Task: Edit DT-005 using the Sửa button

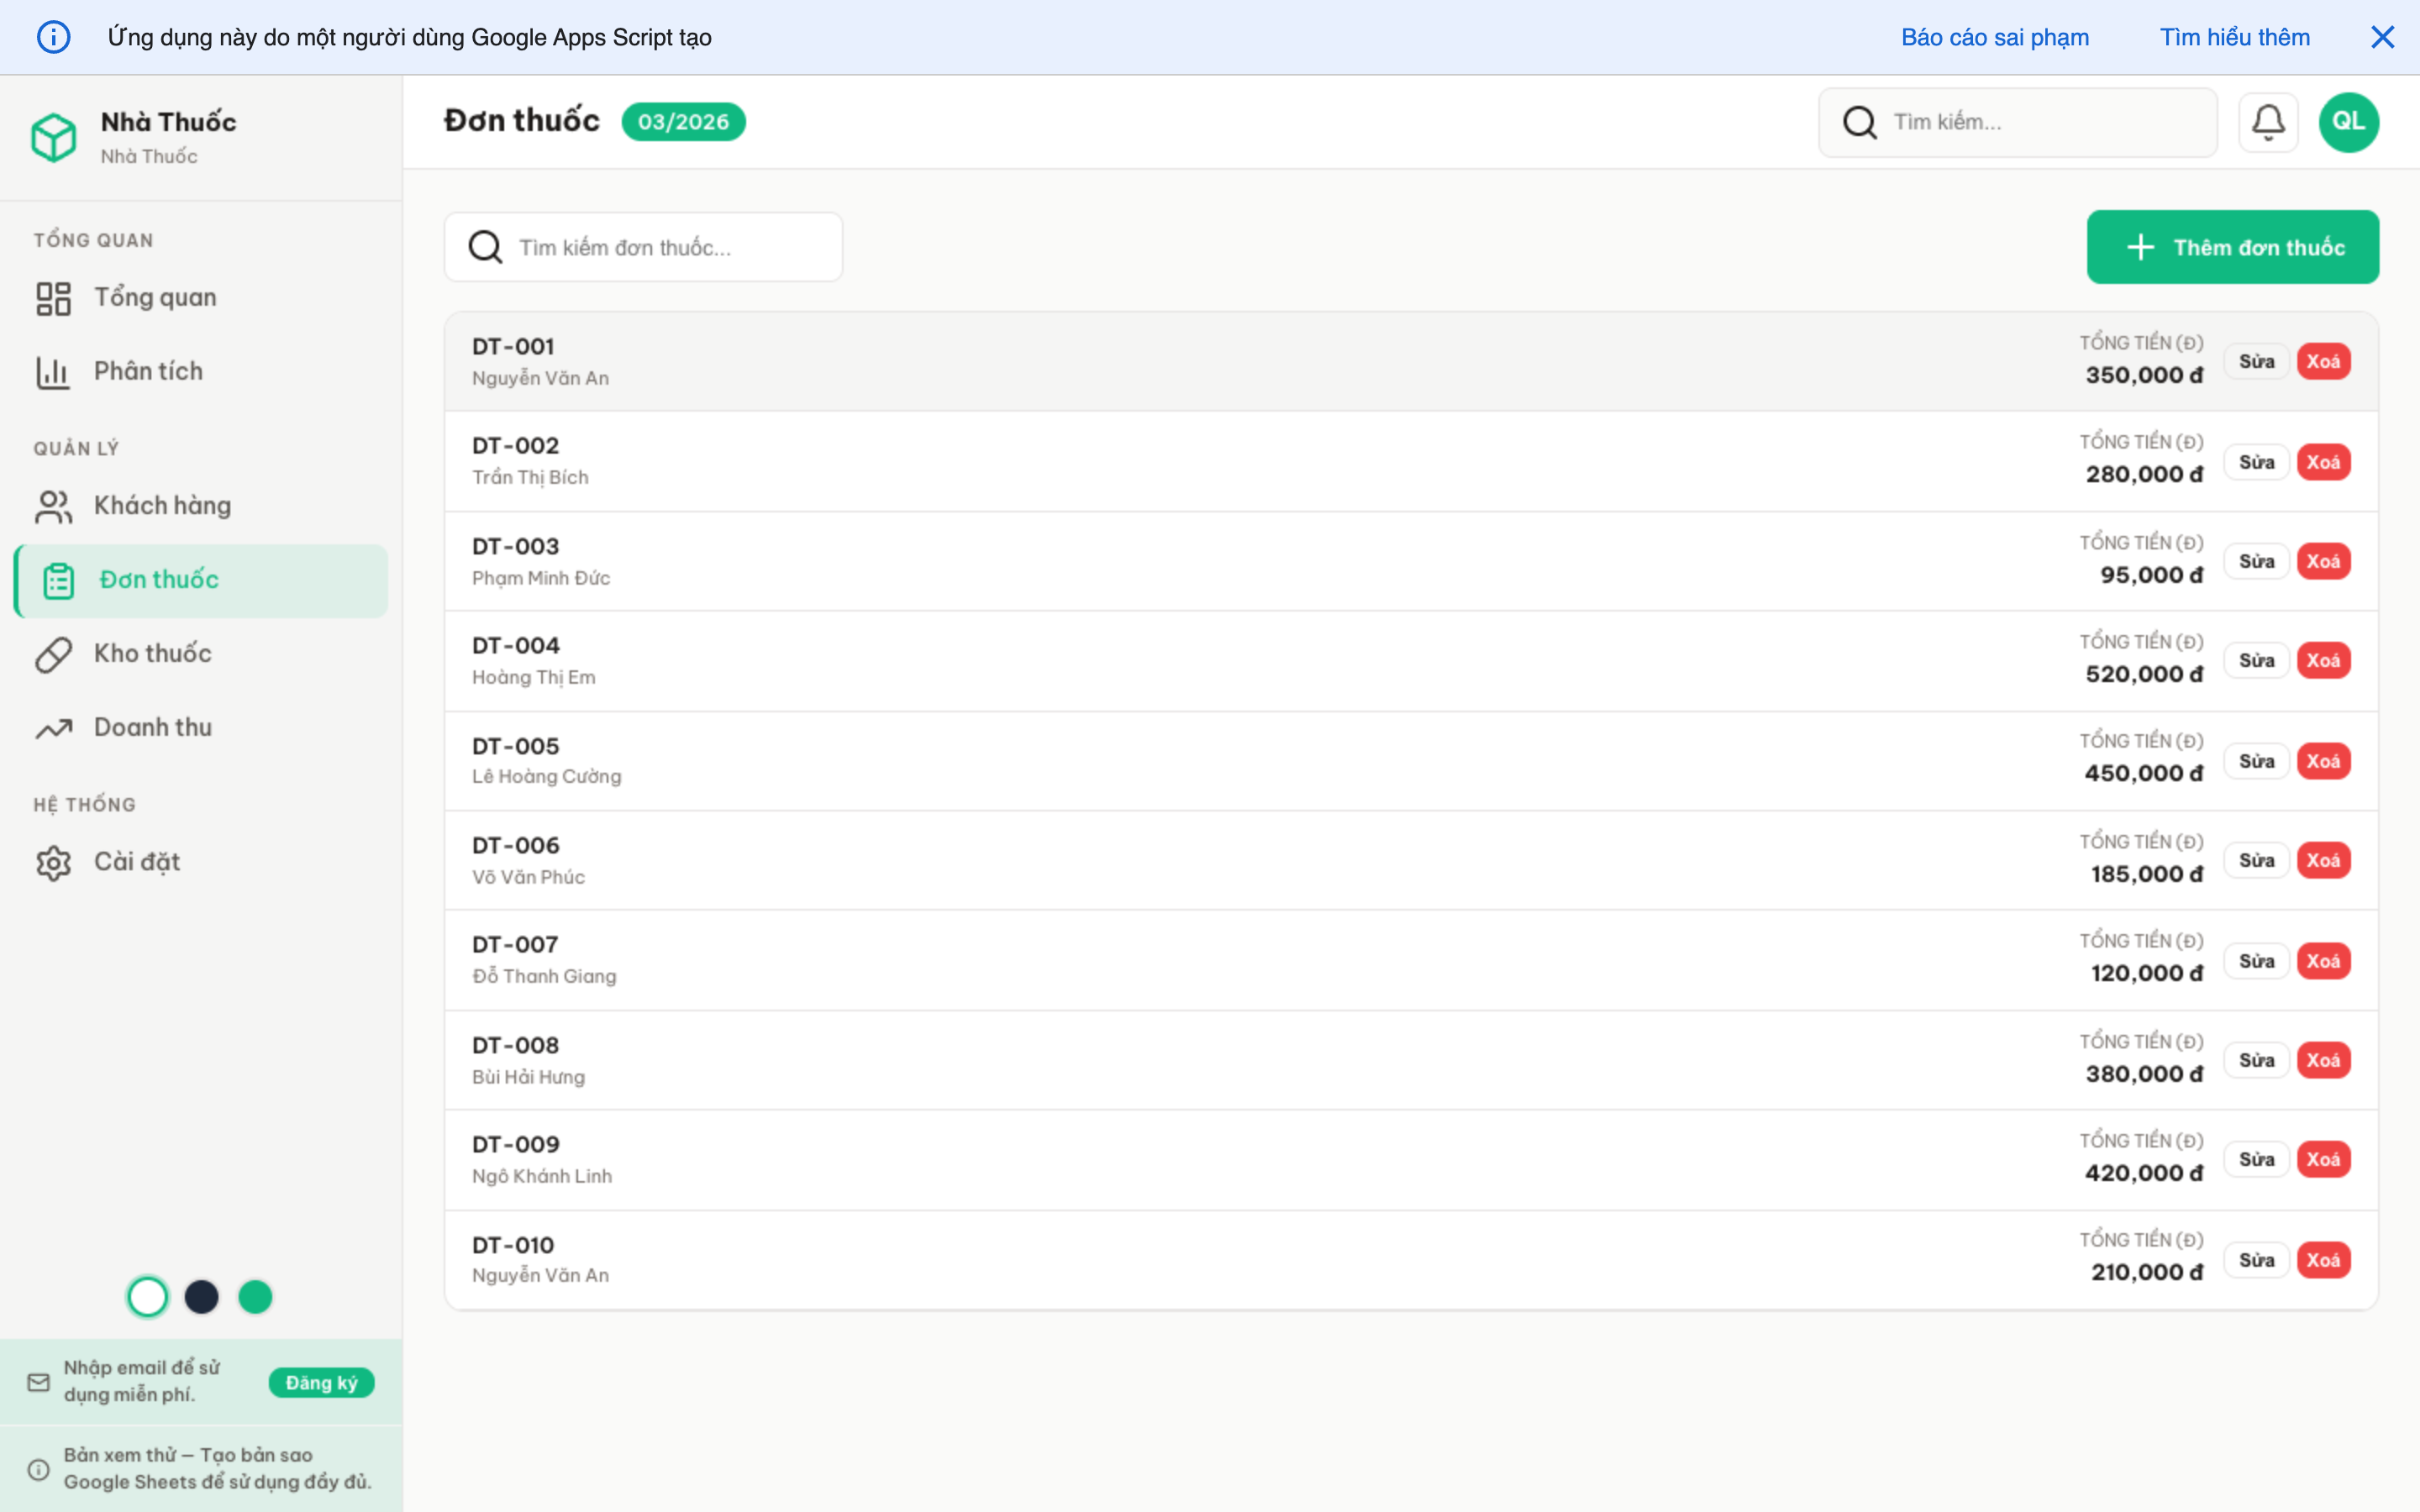Action: 2257,760
